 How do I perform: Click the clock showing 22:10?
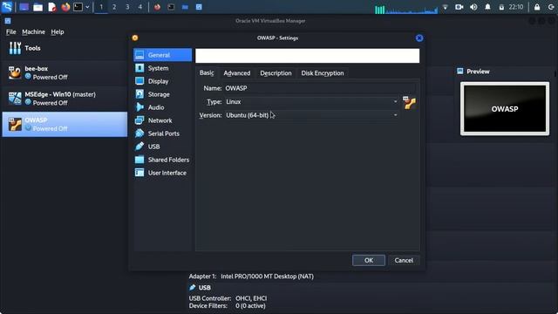coord(515,7)
